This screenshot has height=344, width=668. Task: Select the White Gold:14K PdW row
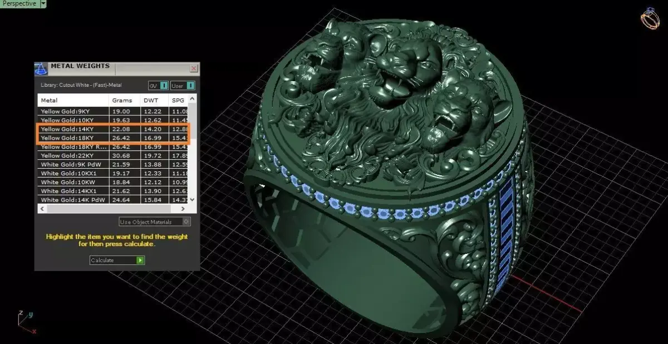click(x=114, y=200)
